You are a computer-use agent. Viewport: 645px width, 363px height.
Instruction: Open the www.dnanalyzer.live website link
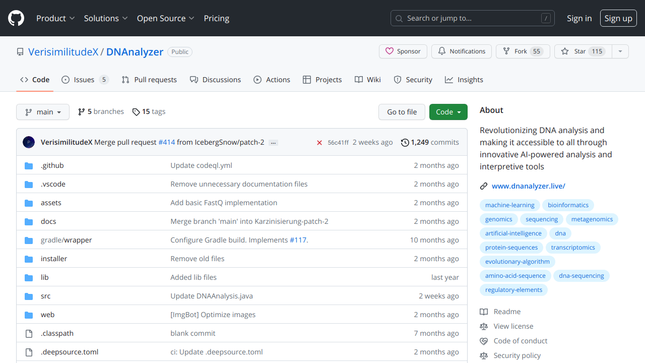point(529,186)
